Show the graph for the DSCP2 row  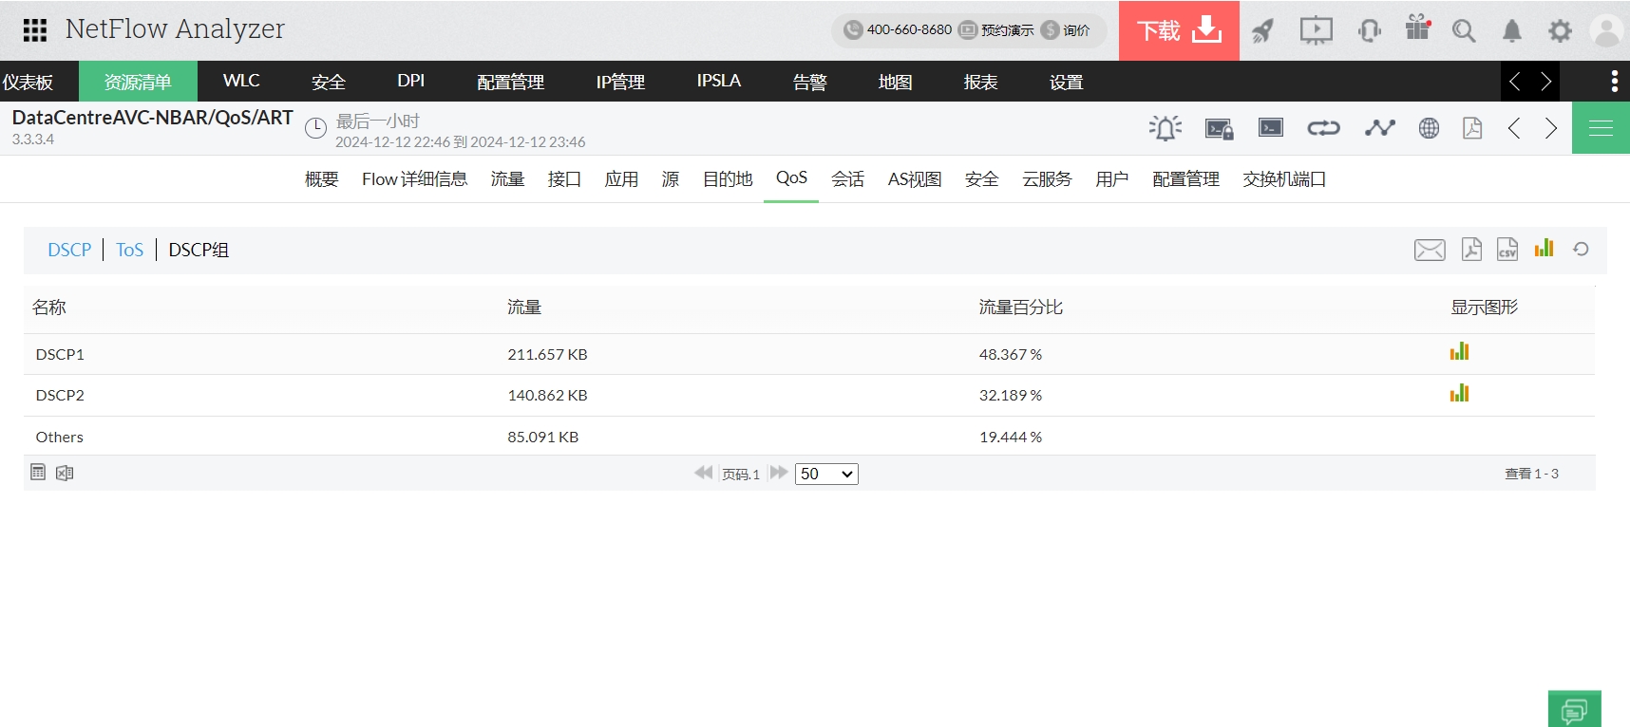[1459, 394]
